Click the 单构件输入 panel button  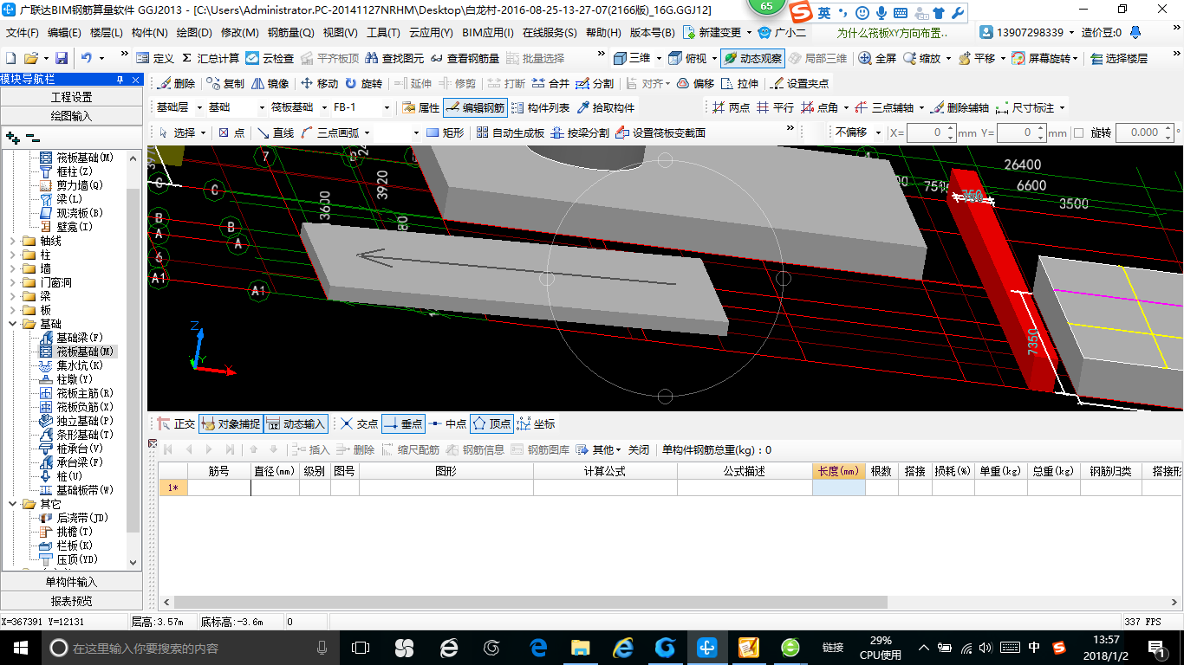[71, 582]
